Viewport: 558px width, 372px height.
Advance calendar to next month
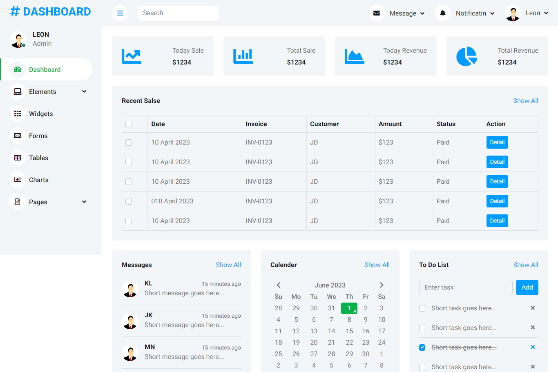coord(382,285)
